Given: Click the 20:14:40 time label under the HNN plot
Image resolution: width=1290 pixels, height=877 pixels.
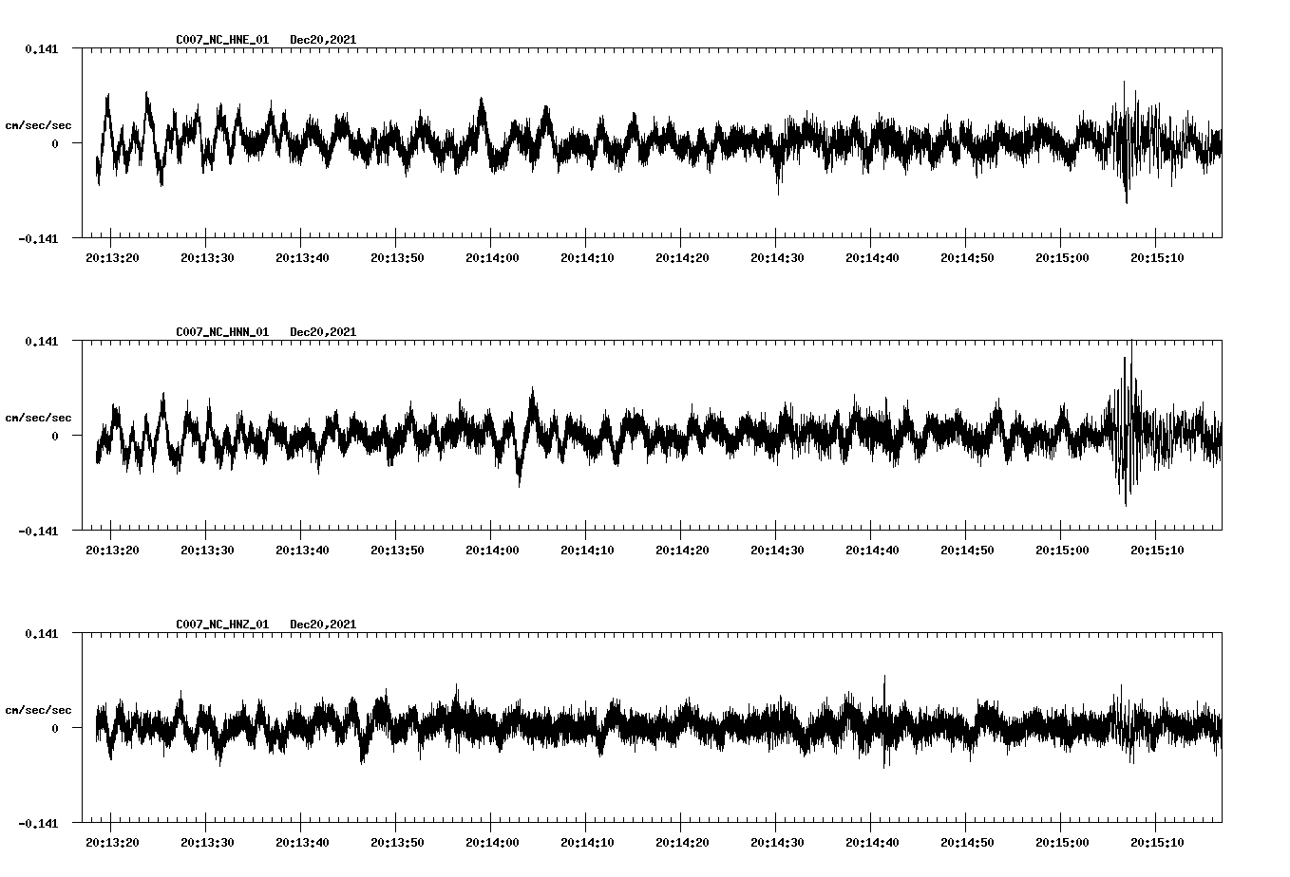Looking at the screenshot, I should (x=872, y=550).
